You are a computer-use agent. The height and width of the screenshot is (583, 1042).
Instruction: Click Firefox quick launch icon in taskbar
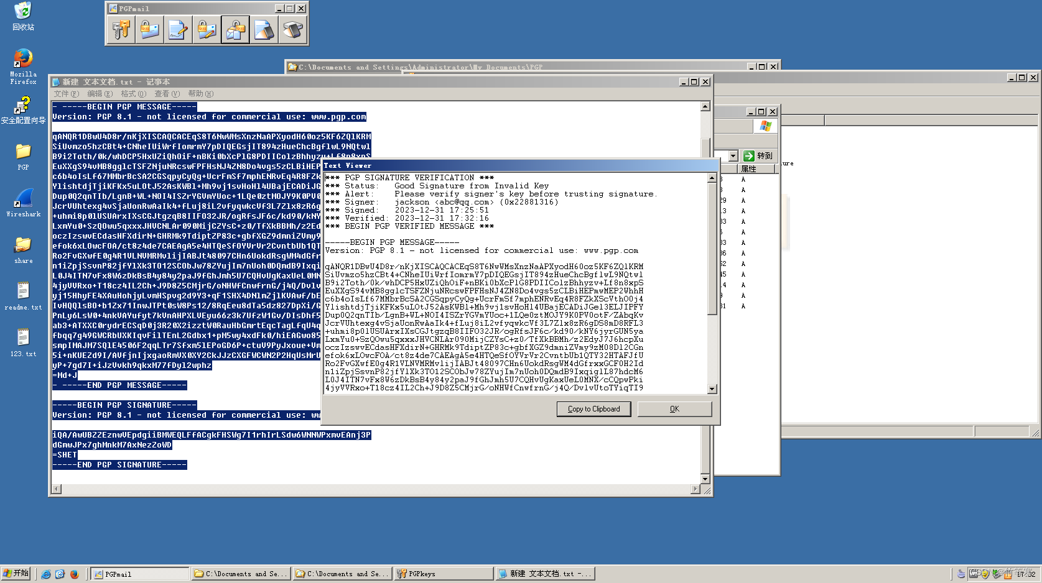tap(75, 574)
